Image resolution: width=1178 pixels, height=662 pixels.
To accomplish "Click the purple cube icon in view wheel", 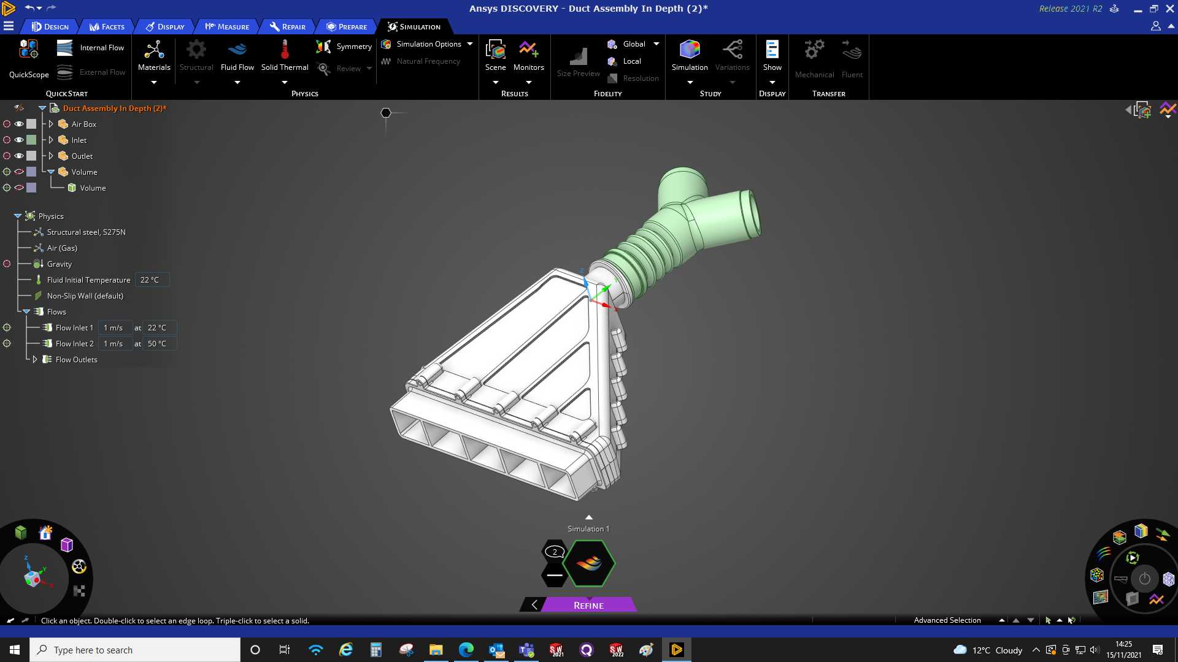I will 67,545.
